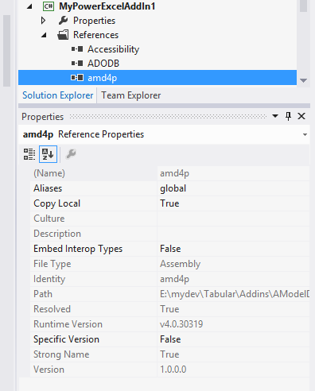Click the C# project icon for MyPowerExcelAddIn1
This screenshot has width=315, height=391.
(x=49, y=6)
